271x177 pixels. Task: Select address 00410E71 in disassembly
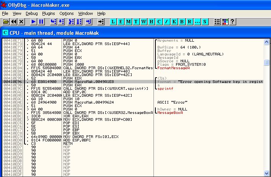coord(13,41)
